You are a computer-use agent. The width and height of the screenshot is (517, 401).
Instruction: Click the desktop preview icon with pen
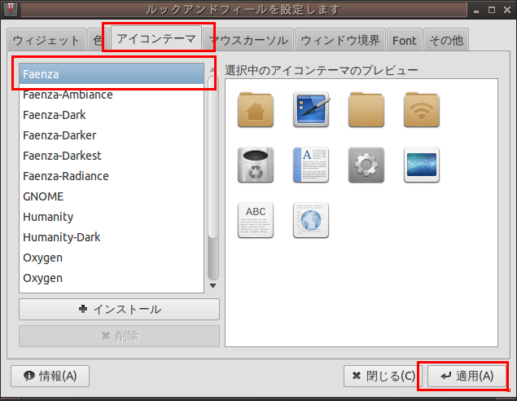click(x=311, y=109)
